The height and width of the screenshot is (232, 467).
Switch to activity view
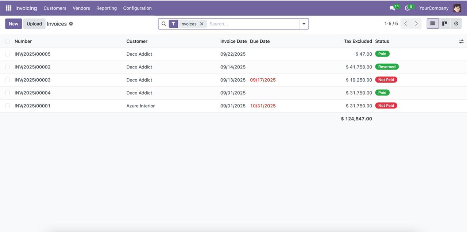pyautogui.click(x=456, y=24)
